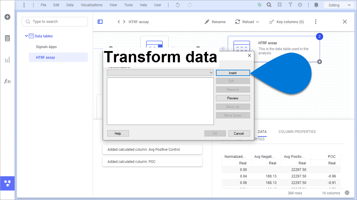The image size is (357, 200).
Task: Click the number 2 badge on HTRF assay node
Action: tap(320, 36)
